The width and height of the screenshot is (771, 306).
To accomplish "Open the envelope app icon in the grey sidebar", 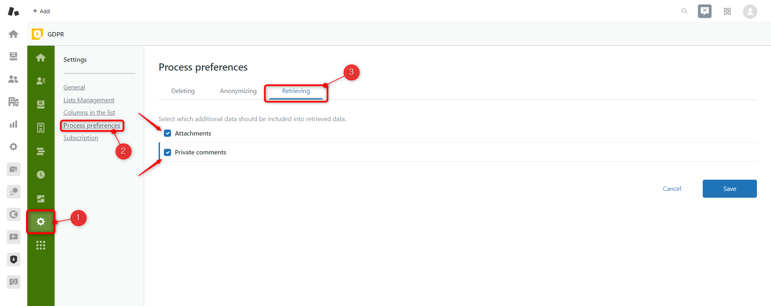I will click(14, 169).
